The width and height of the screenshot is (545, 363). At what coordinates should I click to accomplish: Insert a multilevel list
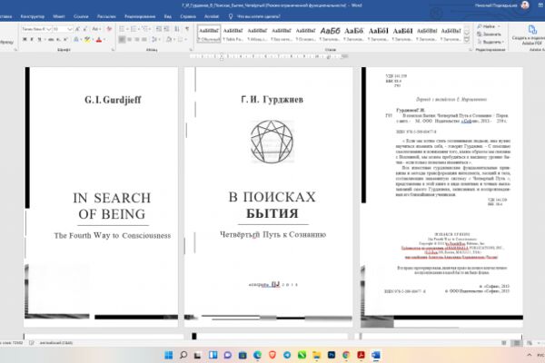146,29
